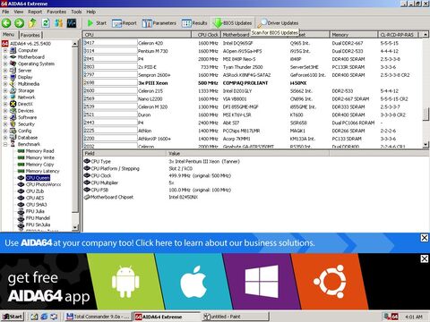Click the BIOS Updates button
430x322 pixels.
[233, 23]
